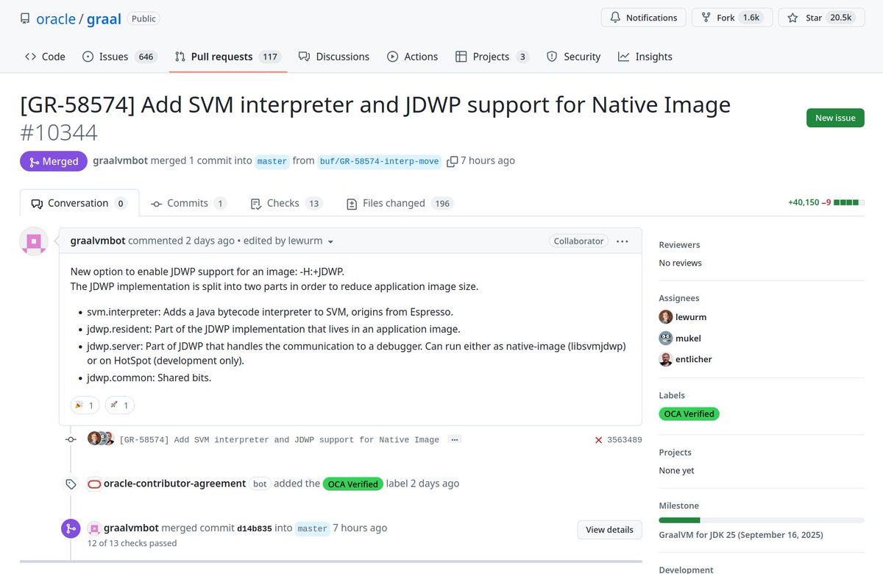
Task: Open the commit message link in timeline
Action: point(279,440)
